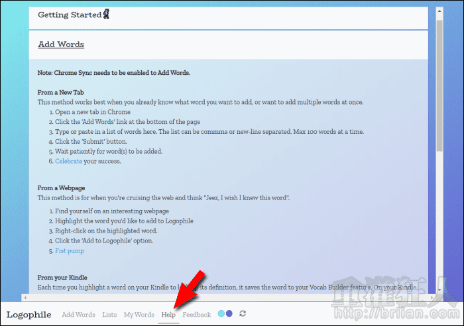Open the Lists tab

click(x=109, y=315)
